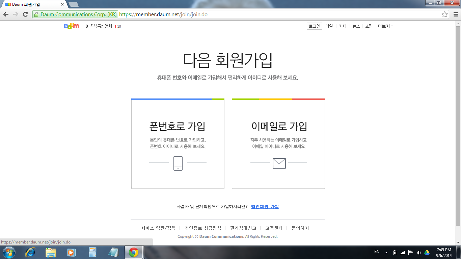Click the Action Center flag icon
Viewport: 461px width, 259px height.
411,252
